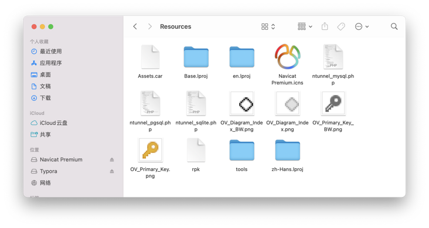Click the Tags toolbar icon
This screenshot has width=429, height=228.
click(x=341, y=26)
